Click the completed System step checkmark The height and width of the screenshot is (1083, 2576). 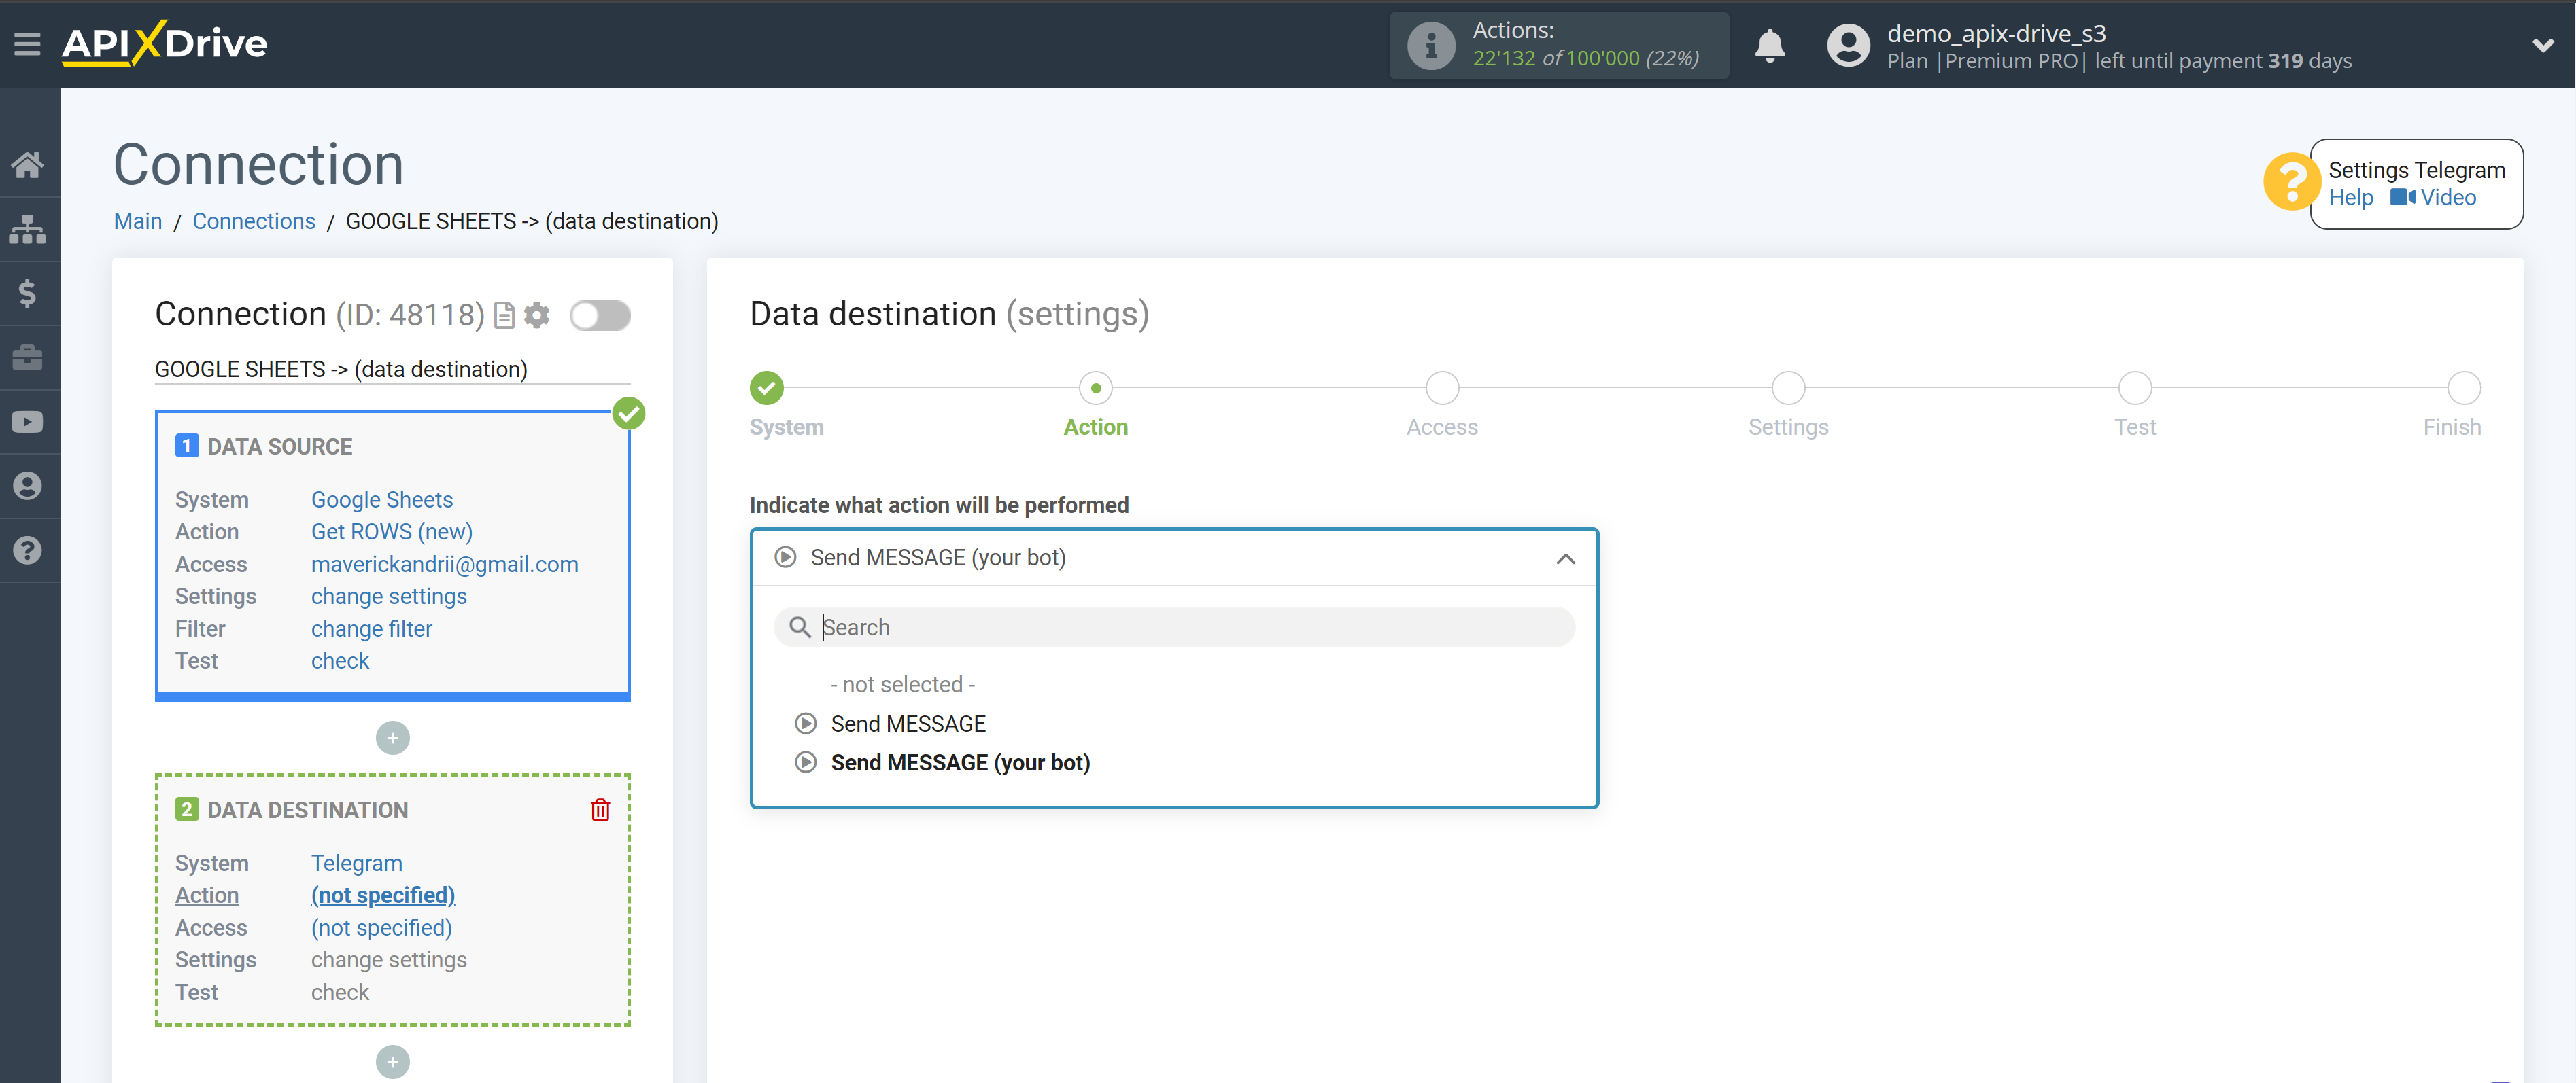coord(766,388)
